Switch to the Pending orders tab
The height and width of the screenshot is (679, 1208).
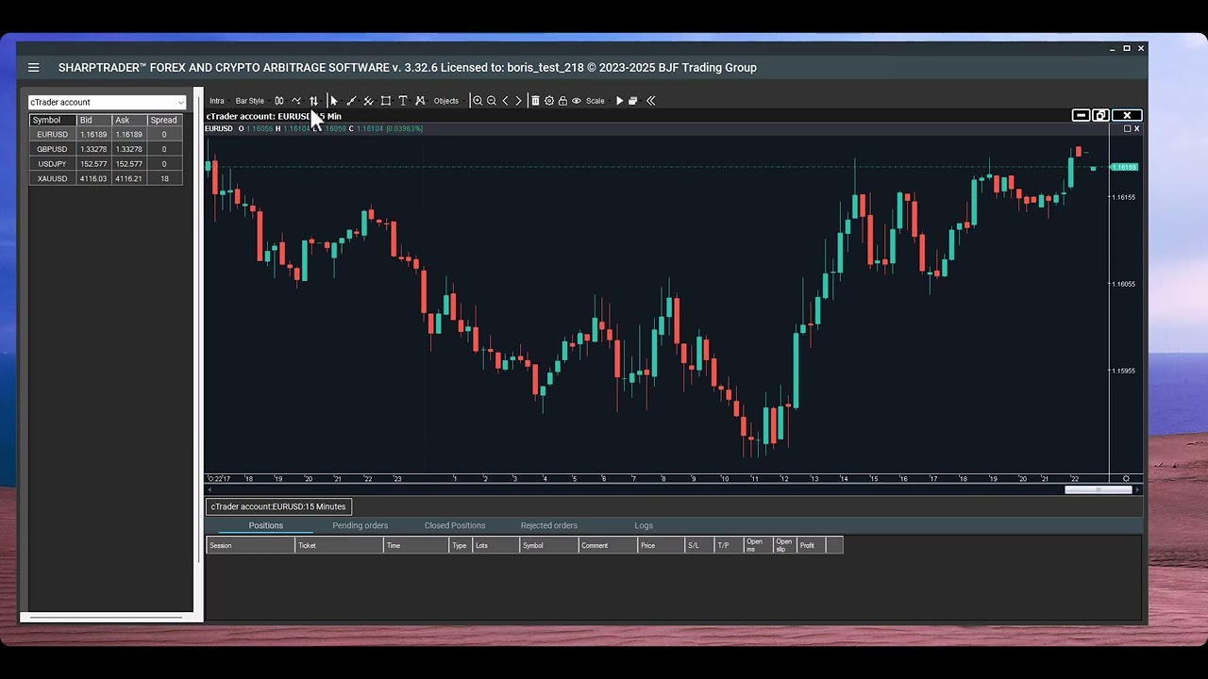[361, 525]
